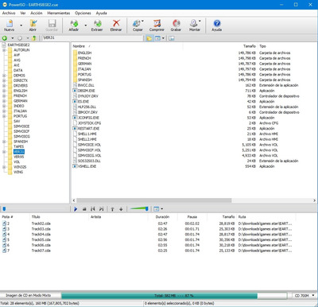Screen dimensions: 318x307
Task: Click the SPANISH folder icon in file list
Action: (75, 80)
